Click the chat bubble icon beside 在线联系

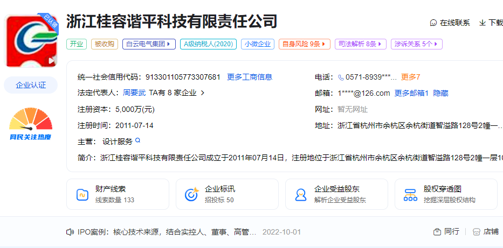(433, 23)
